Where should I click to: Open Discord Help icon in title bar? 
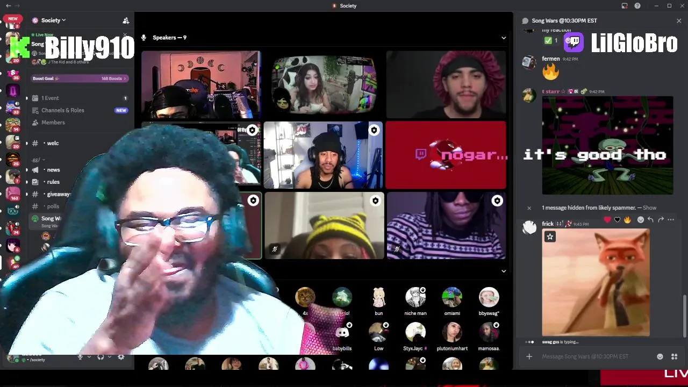tap(637, 6)
